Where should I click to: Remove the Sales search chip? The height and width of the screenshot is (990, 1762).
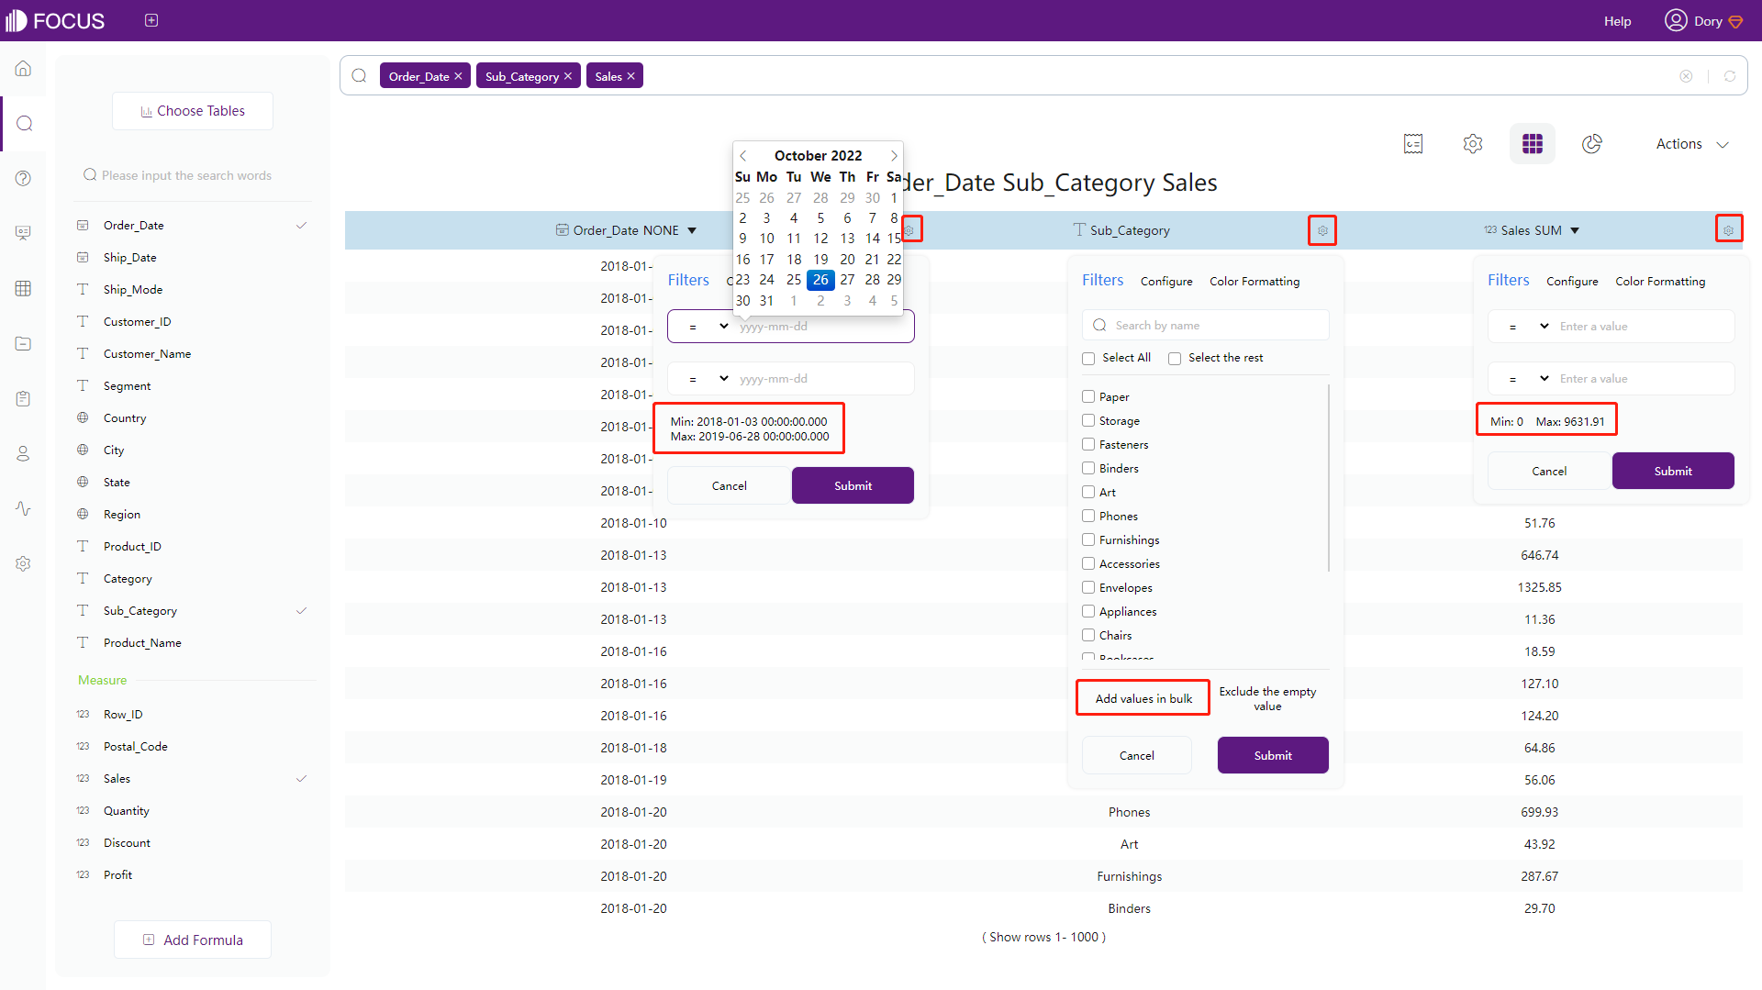631,76
